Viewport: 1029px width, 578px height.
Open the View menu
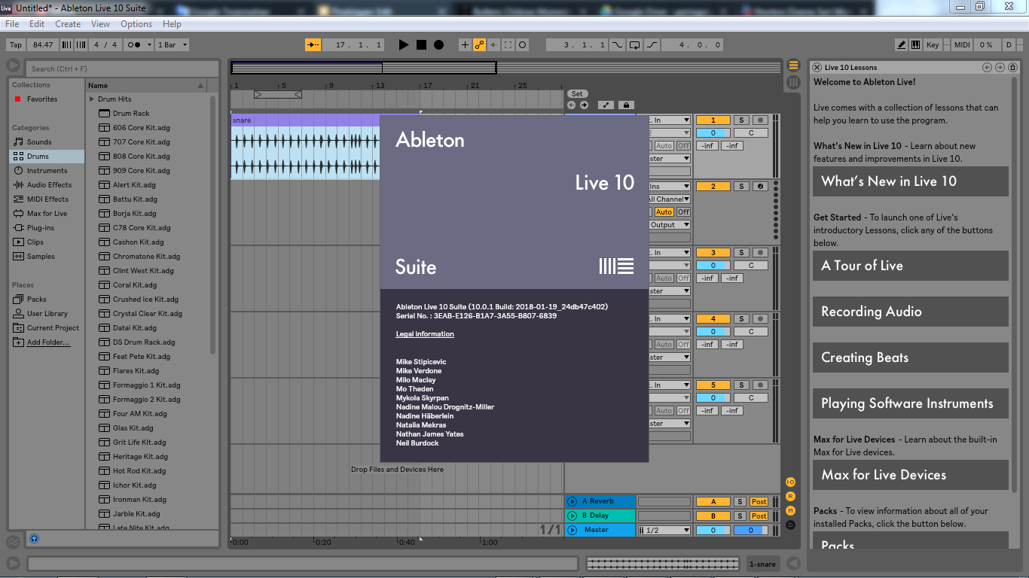(x=101, y=24)
